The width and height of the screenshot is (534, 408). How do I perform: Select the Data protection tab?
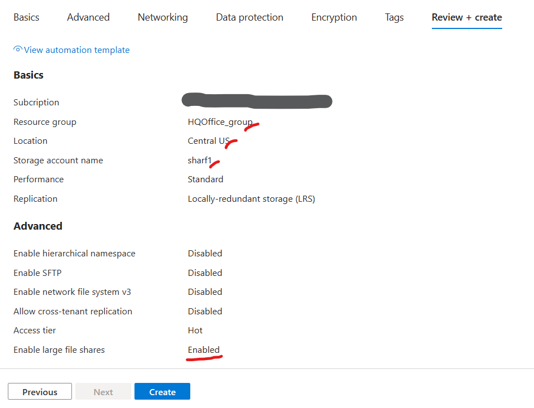pos(249,17)
